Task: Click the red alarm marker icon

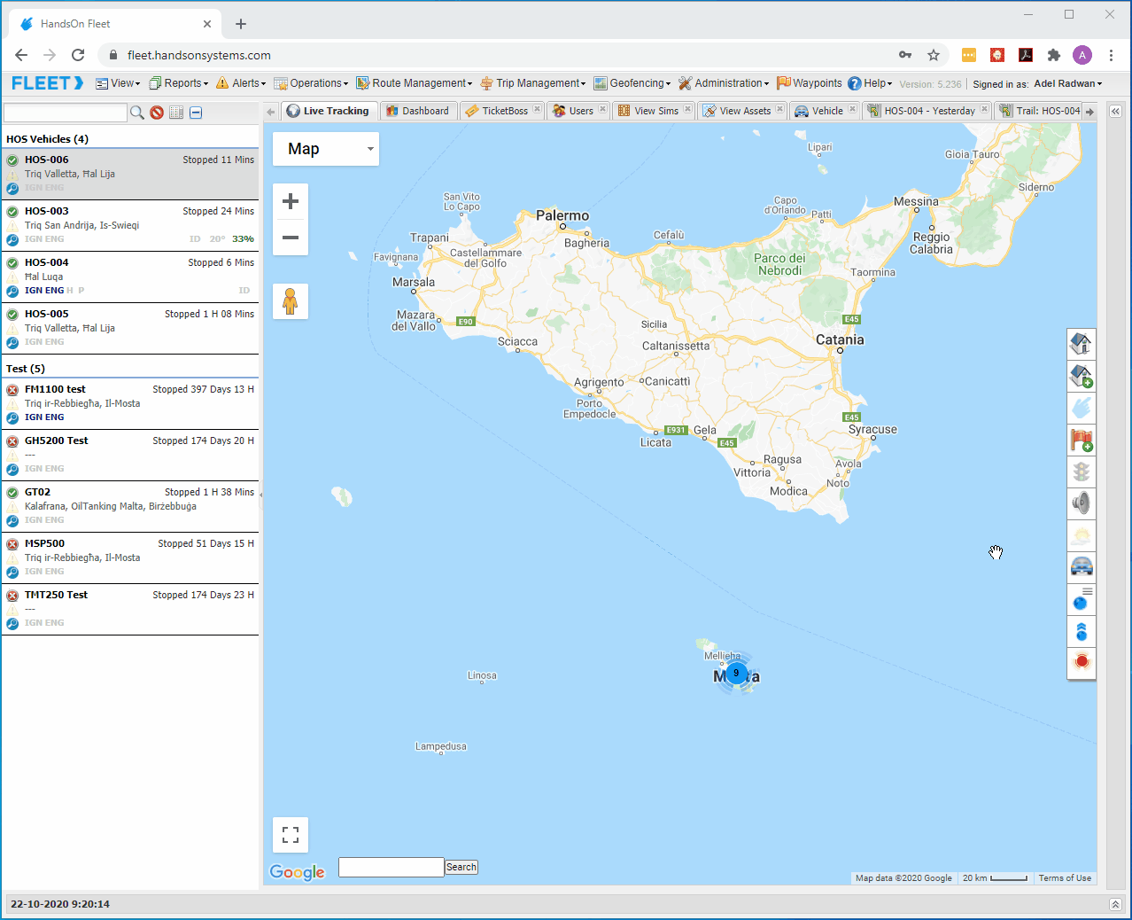Action: point(1082,662)
